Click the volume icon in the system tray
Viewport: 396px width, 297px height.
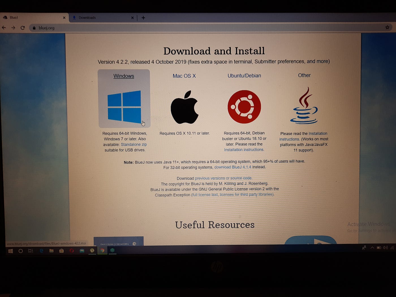[385, 247]
